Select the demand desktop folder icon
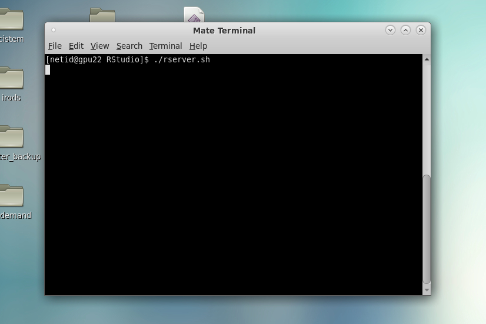486x324 pixels. click(11, 195)
